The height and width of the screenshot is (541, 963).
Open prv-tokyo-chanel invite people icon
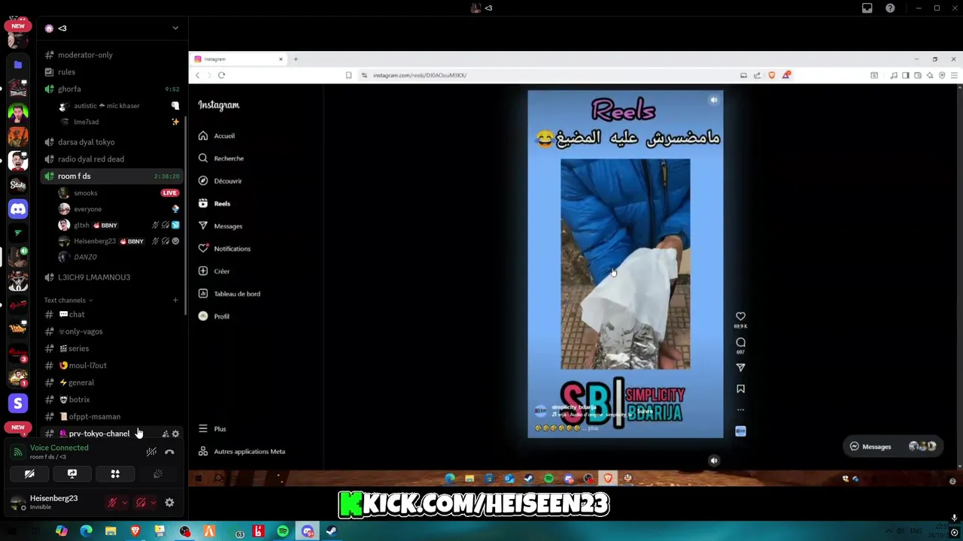pyautogui.click(x=166, y=434)
